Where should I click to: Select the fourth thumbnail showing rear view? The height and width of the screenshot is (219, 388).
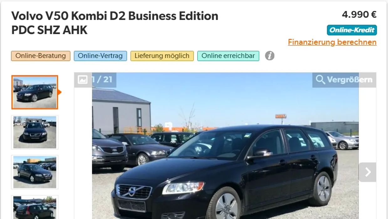[x=35, y=207]
